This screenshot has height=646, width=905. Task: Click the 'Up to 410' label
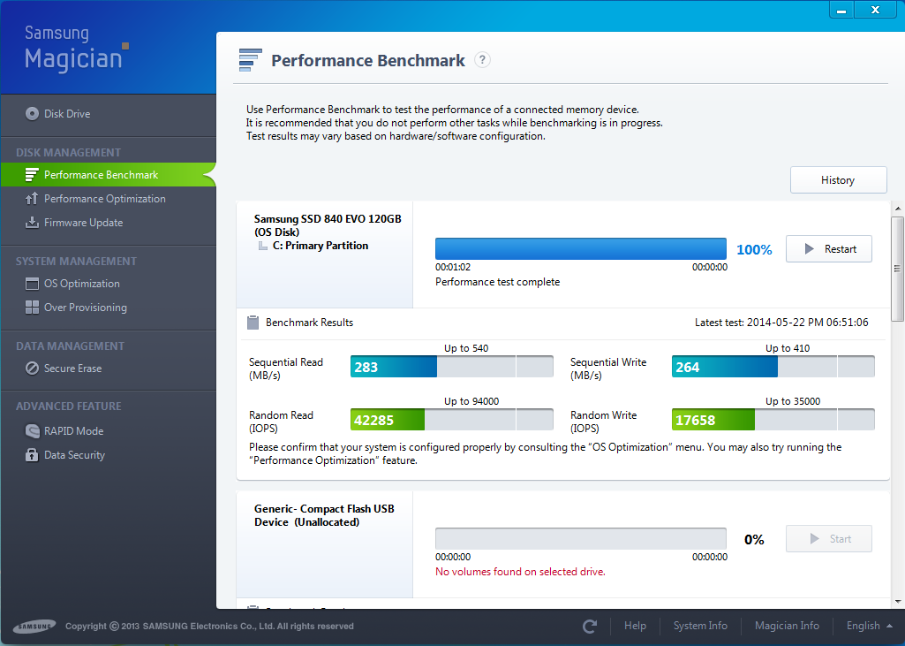pos(788,348)
